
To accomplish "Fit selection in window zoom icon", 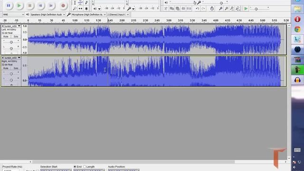I will (x=232, y=9).
